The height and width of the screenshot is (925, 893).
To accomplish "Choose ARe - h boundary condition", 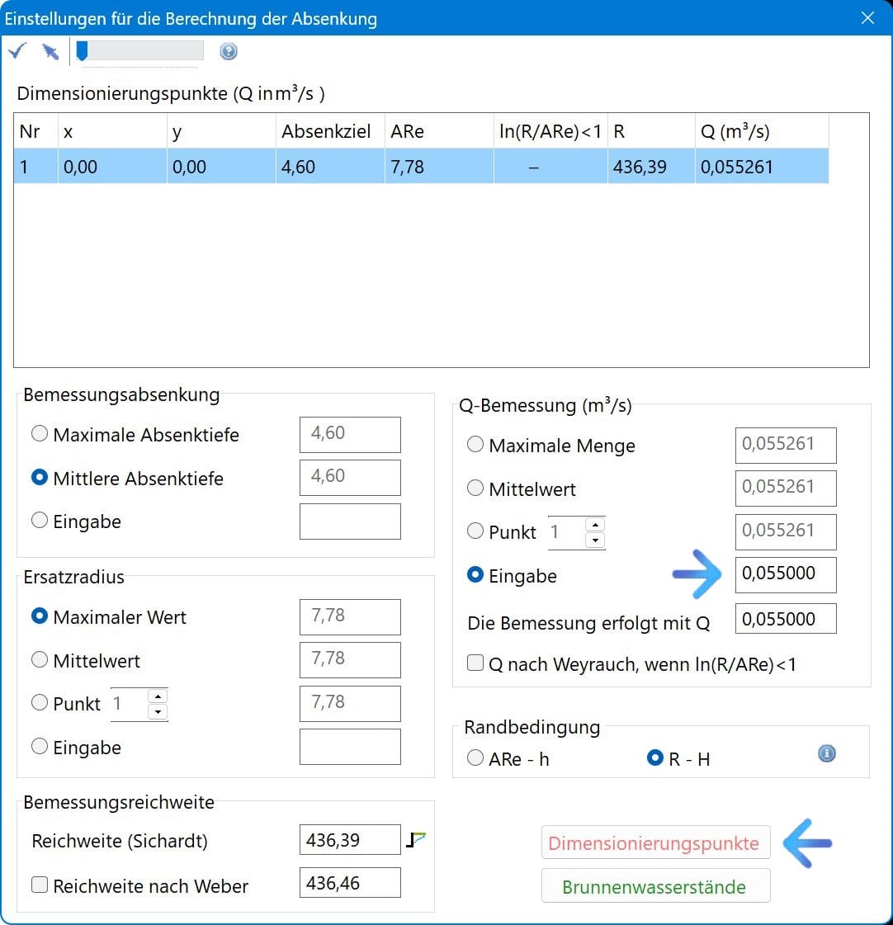I will [475, 758].
